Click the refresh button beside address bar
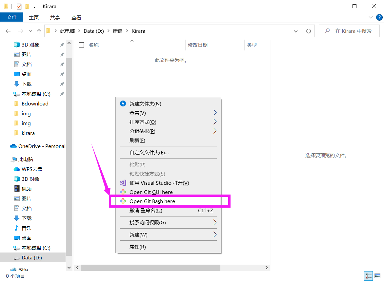Image resolution: width=384 pixels, height=281 pixels. [308, 31]
